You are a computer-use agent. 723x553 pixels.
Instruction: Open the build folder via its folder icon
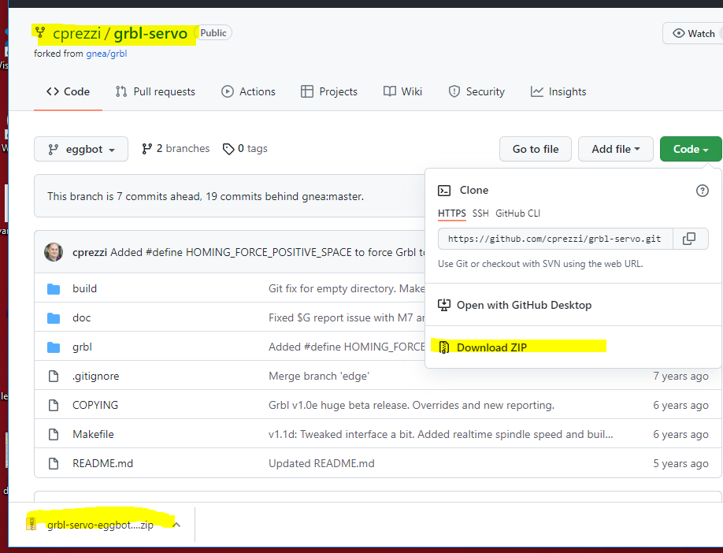53,288
